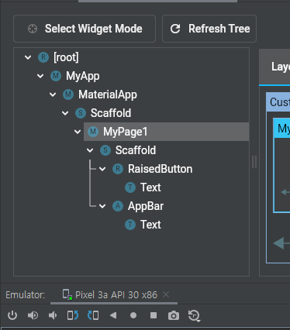
Task: Collapse the RaisedButton node chevron
Action: point(102,169)
